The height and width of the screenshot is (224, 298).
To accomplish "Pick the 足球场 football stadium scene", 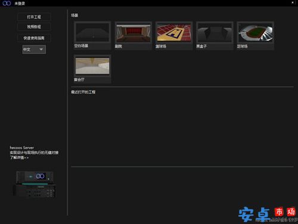I will point(255,35).
